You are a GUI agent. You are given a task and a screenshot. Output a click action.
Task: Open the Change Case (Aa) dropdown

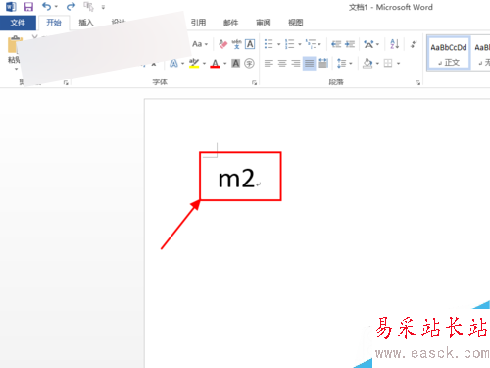pyautogui.click(x=200, y=44)
